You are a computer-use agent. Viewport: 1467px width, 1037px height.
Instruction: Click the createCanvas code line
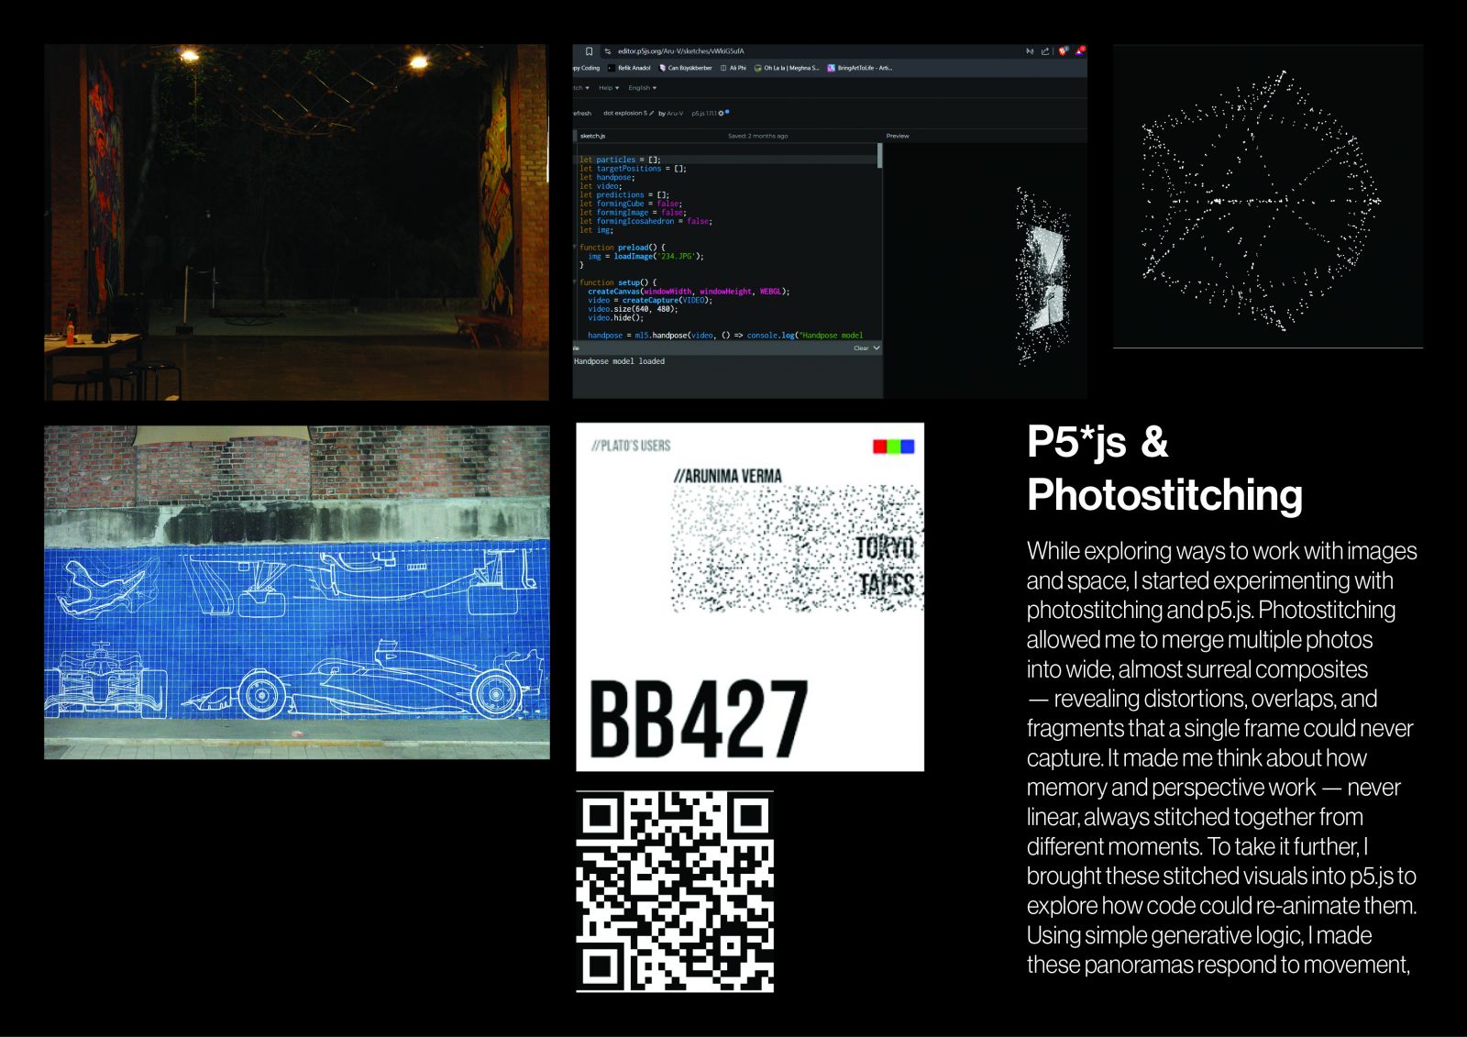click(x=689, y=292)
